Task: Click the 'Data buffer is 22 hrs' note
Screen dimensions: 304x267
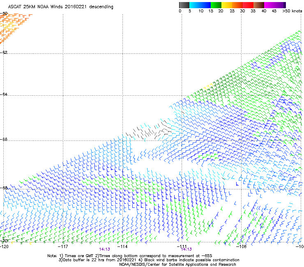Action: pyautogui.click(x=149, y=260)
